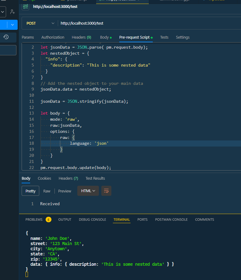Toggle the response word wrap icon
The image size is (241, 280).
(106, 191)
